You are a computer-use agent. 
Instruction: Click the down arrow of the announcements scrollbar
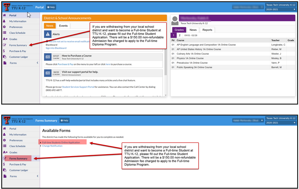pyautogui.click(x=166, y=95)
